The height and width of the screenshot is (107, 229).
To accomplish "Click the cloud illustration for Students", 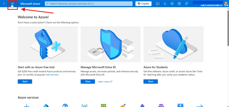I will [173, 44].
